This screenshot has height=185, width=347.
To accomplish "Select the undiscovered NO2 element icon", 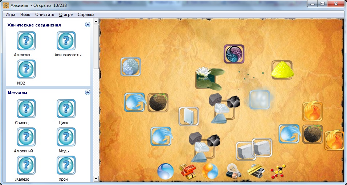I will 26,69.
